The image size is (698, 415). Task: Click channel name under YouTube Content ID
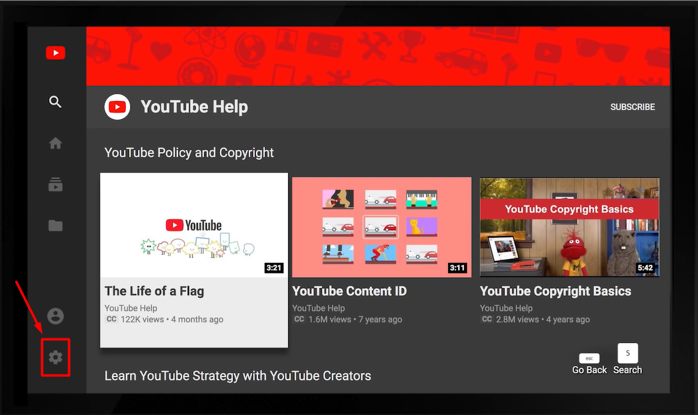[319, 308]
